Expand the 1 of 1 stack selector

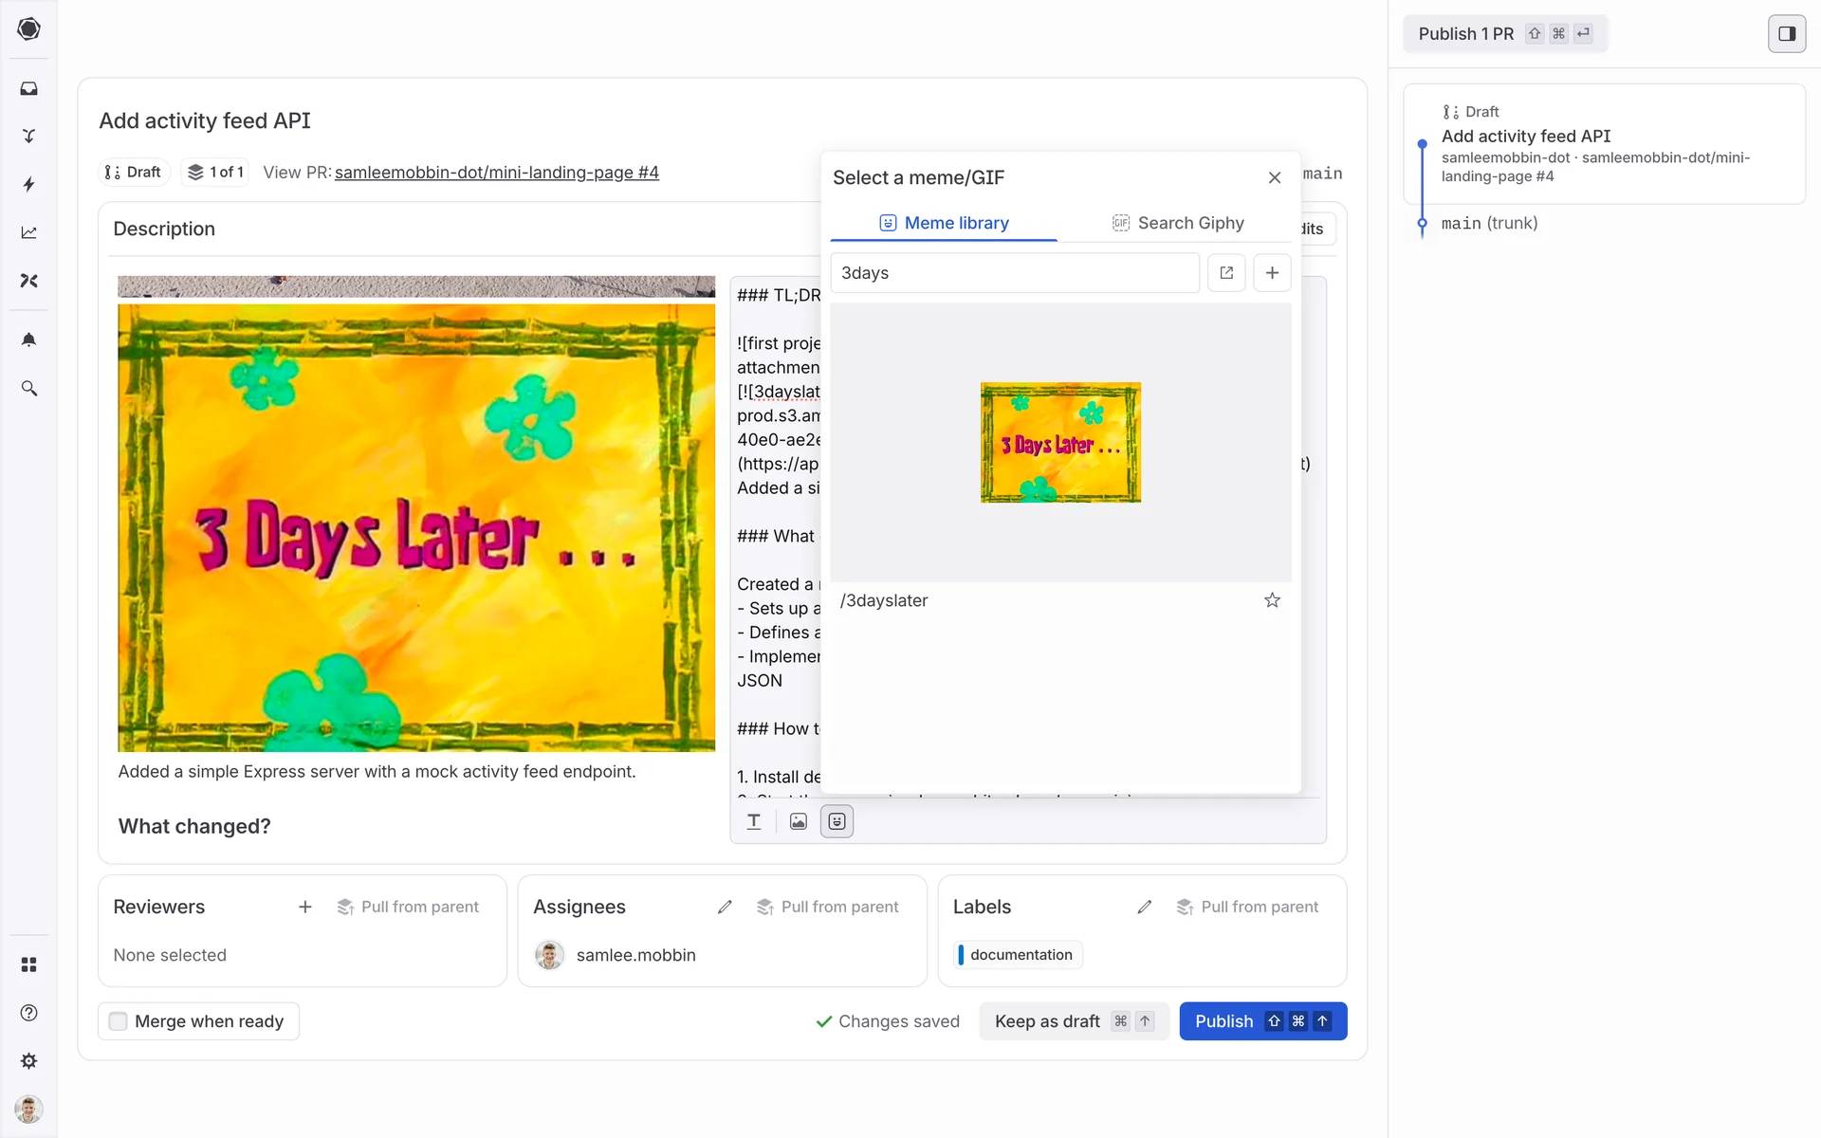215,172
